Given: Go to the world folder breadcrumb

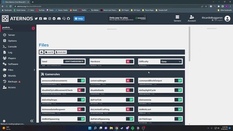Looking at the screenshot, I should pos(49,52).
